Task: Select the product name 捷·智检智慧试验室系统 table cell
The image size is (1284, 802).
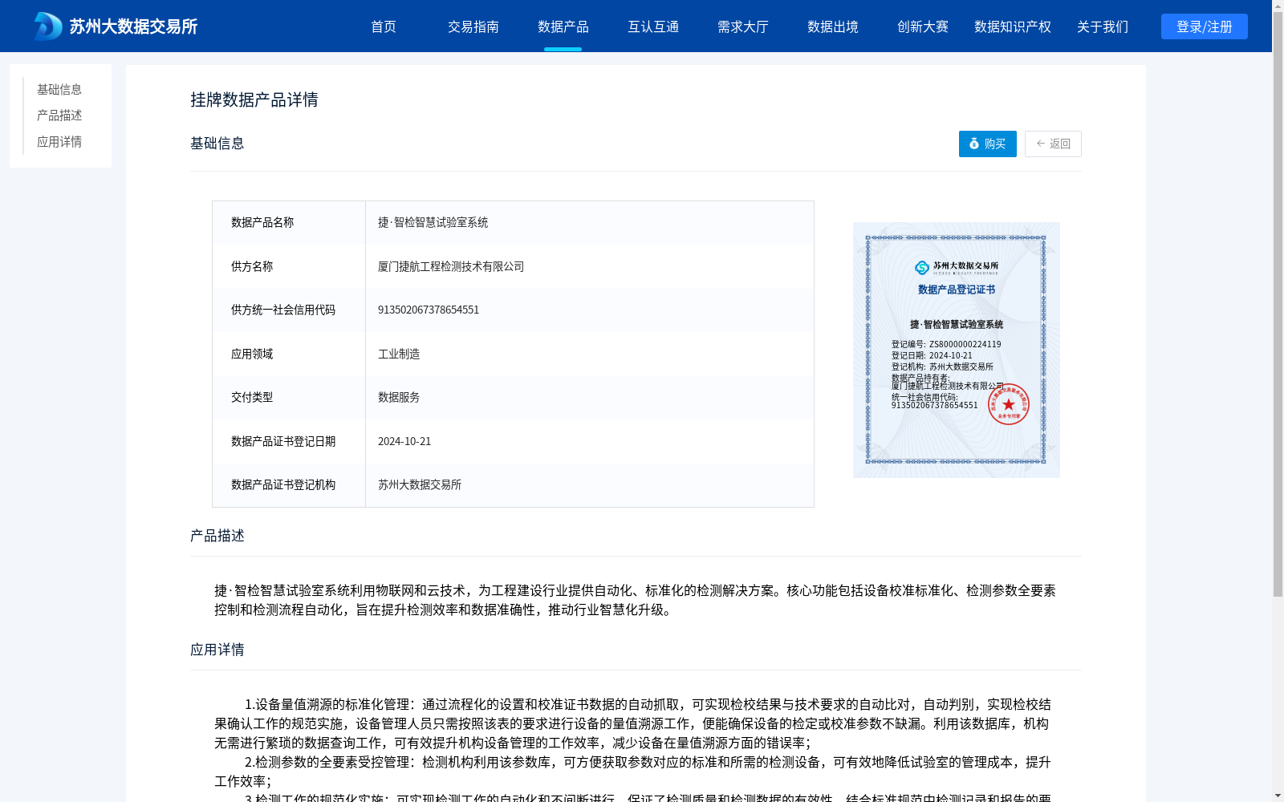Action: click(x=590, y=223)
